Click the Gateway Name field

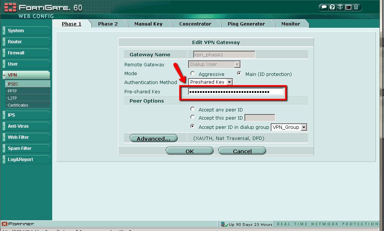[x=224, y=54]
